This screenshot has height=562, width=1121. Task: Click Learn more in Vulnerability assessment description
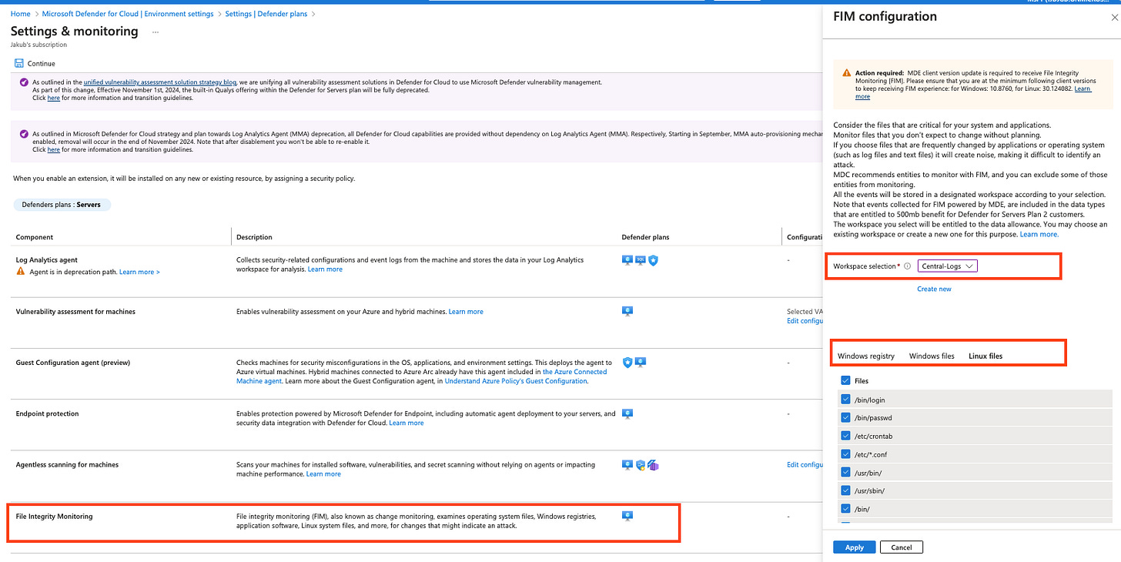point(466,312)
